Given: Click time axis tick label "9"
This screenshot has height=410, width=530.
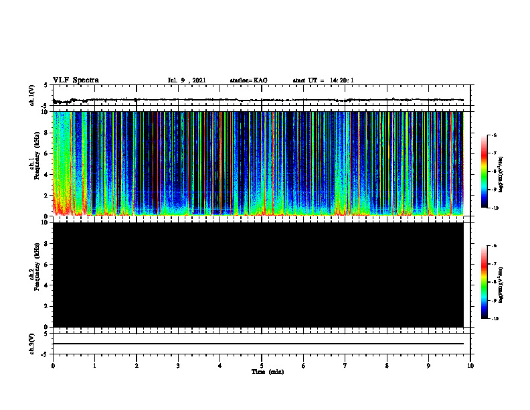Looking at the screenshot, I should (x=428, y=366).
